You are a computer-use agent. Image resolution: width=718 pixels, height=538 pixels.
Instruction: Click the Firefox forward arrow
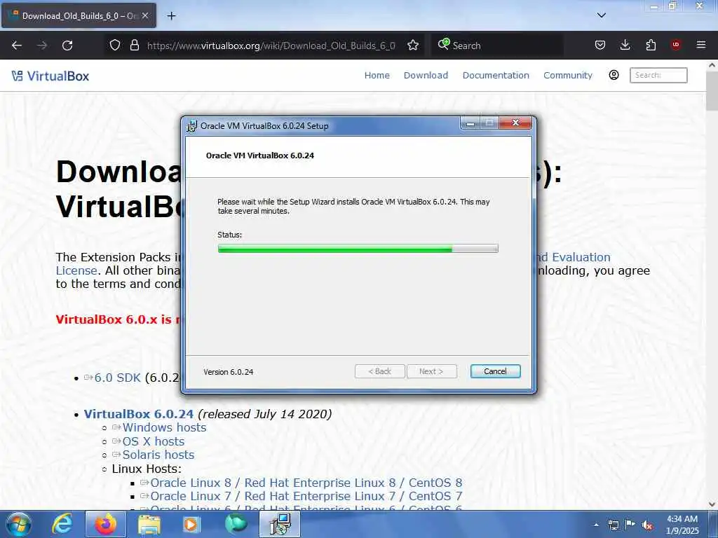[42, 46]
